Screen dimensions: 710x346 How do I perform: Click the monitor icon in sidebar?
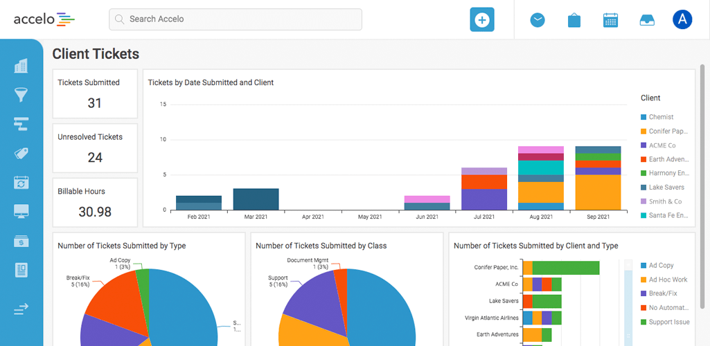(x=21, y=211)
